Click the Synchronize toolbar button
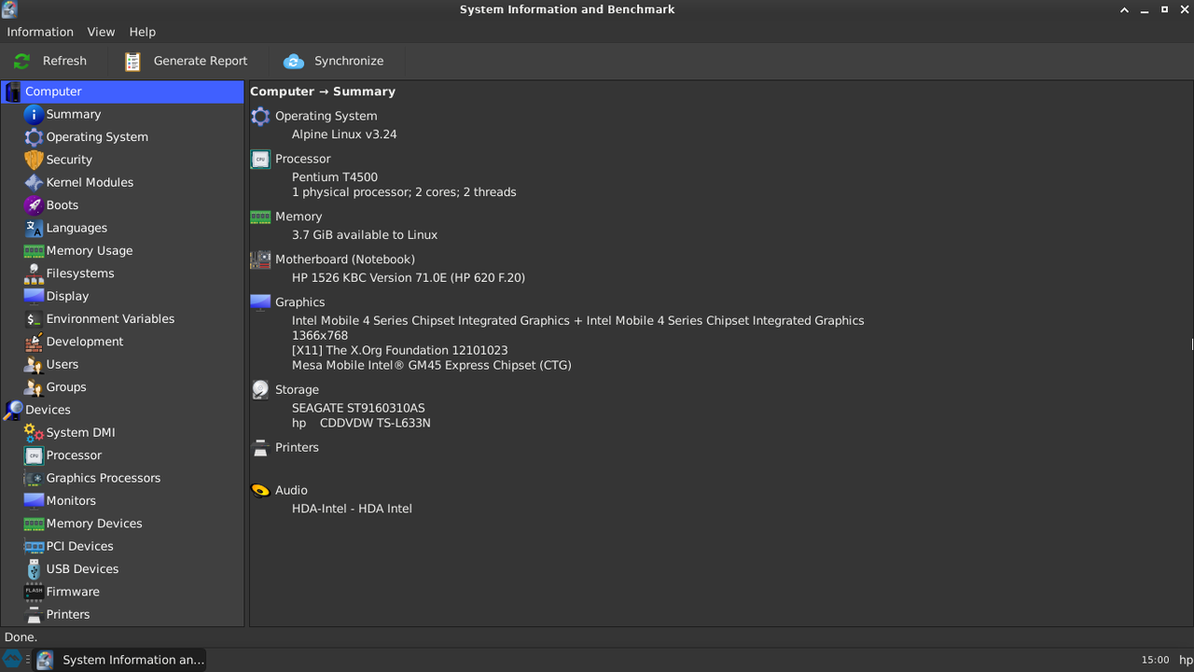 pyautogui.click(x=334, y=61)
